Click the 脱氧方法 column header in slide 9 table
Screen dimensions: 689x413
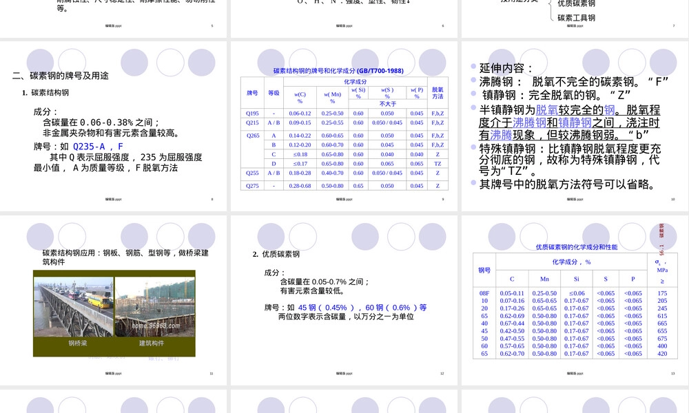click(x=438, y=93)
